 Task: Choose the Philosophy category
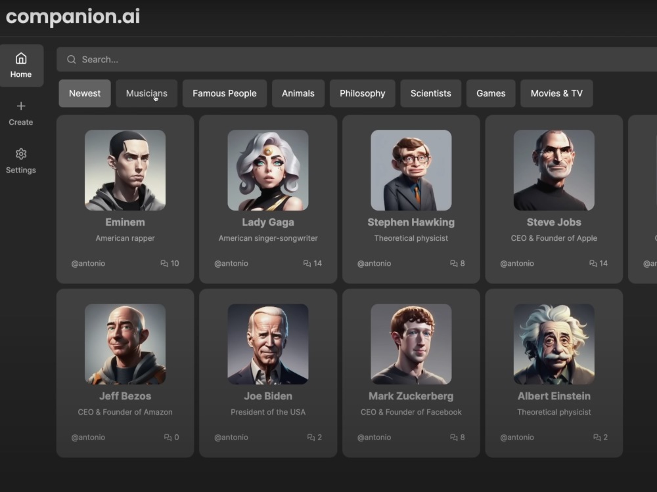pos(363,93)
